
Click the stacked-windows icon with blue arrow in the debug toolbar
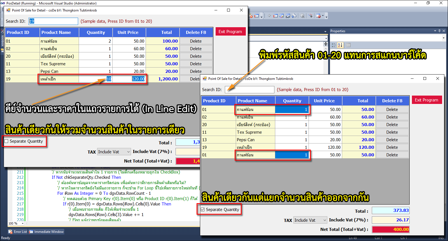point(294,16)
